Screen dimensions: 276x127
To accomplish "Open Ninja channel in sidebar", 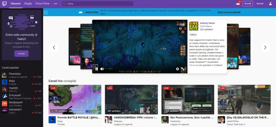I will click(21, 82).
